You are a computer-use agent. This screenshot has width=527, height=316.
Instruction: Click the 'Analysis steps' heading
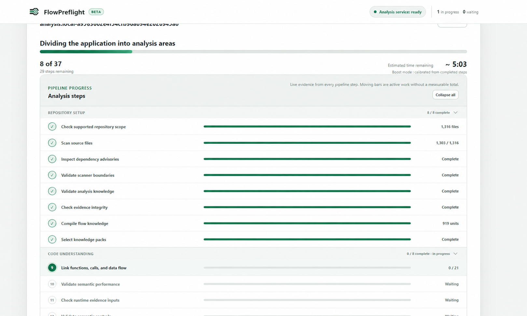(67, 96)
